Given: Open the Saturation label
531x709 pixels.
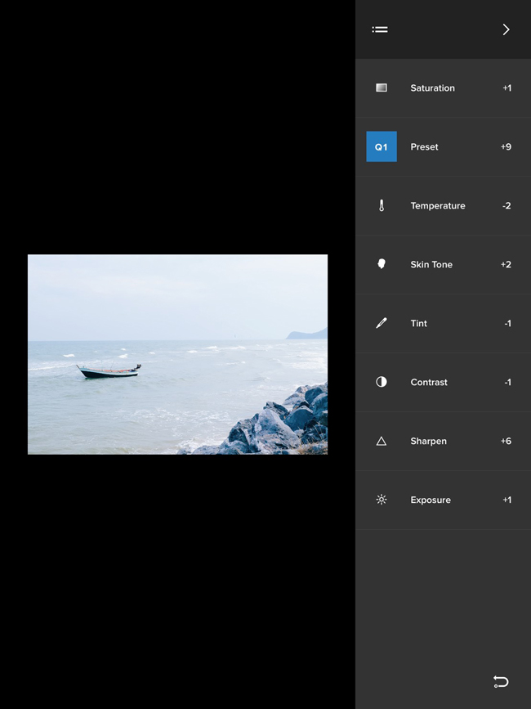Looking at the screenshot, I should click(433, 88).
